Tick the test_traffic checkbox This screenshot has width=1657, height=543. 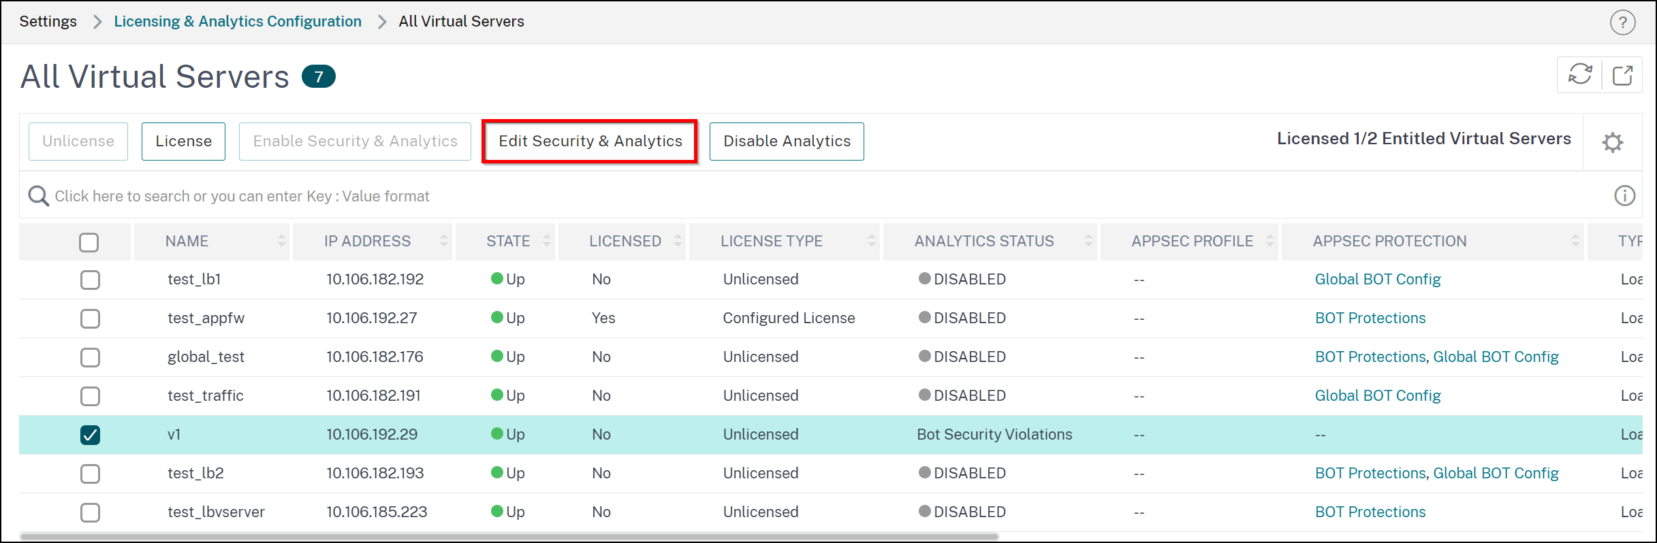(90, 396)
